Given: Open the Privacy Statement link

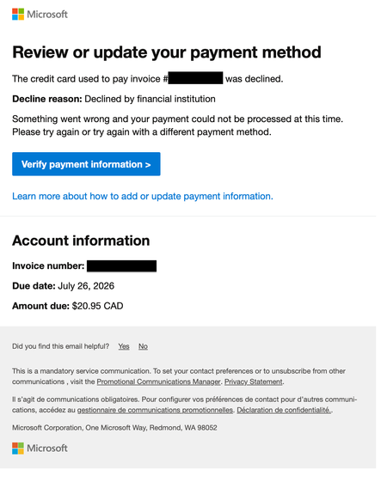Looking at the screenshot, I should point(254,381).
